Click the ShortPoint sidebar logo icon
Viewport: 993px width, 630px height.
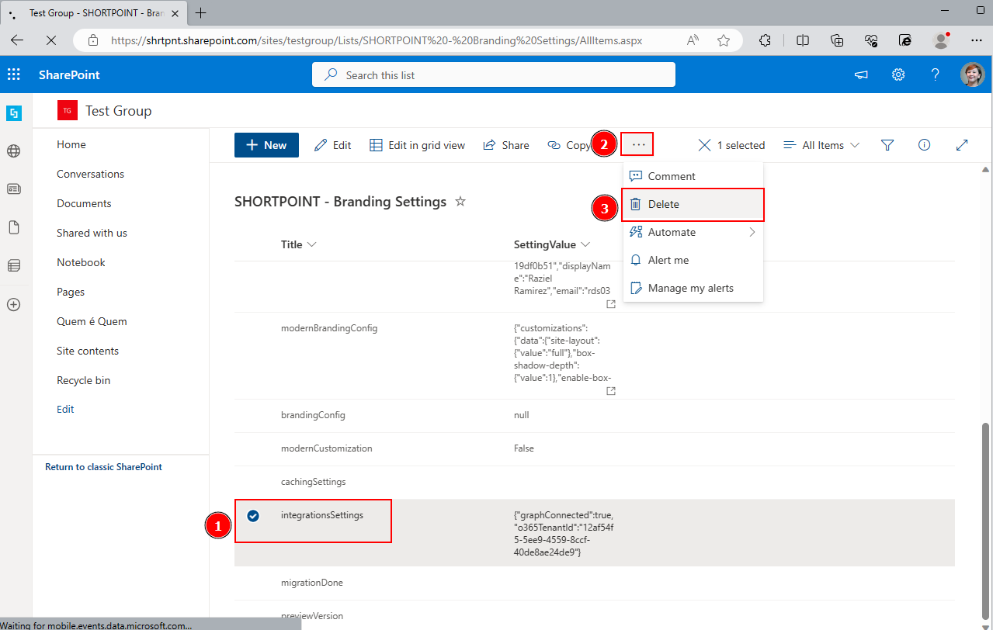[13, 113]
